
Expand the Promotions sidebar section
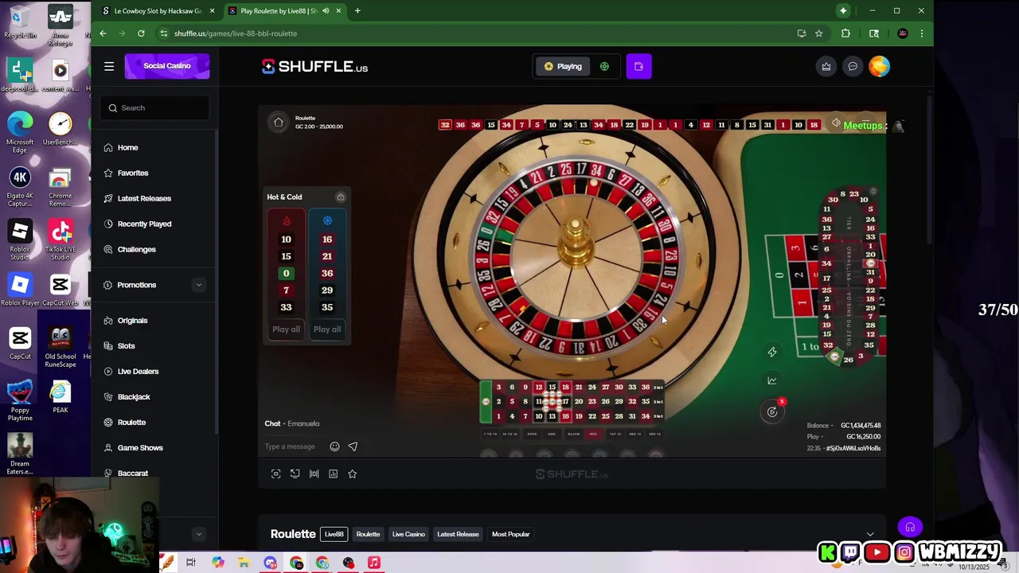pos(198,285)
